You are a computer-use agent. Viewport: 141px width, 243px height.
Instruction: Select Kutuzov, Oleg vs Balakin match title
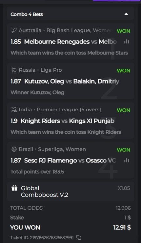[x=72, y=81]
